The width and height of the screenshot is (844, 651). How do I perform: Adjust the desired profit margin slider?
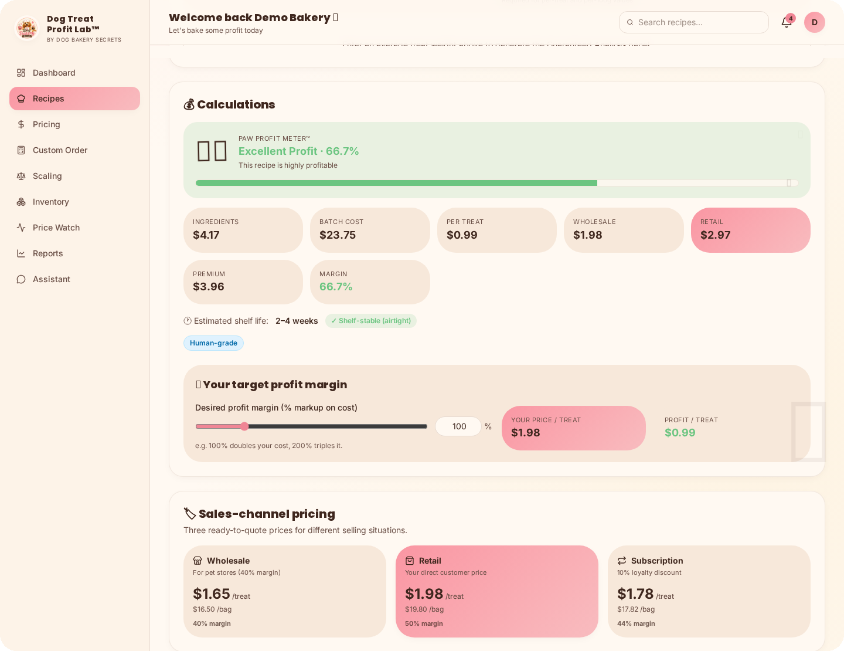(311, 426)
